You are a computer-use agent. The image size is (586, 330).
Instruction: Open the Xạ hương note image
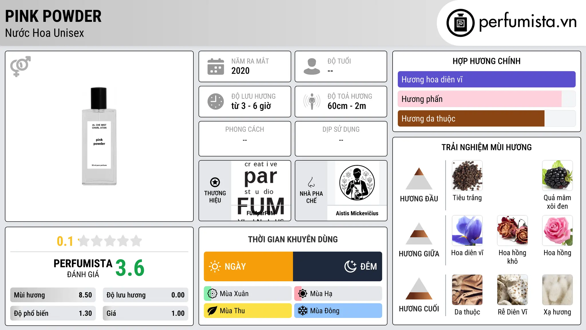[x=557, y=290]
